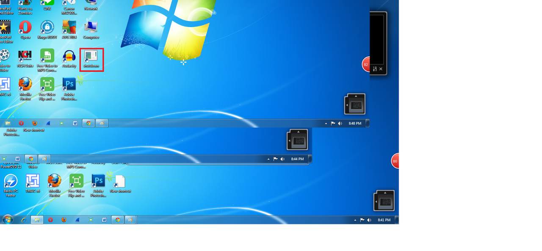
Task: Click the dark keypad widget above the 8:44 PM clock
Action: (x=297, y=140)
